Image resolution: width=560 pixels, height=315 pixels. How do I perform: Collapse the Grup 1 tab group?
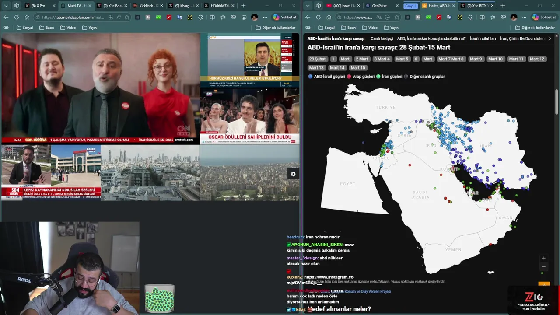click(410, 6)
